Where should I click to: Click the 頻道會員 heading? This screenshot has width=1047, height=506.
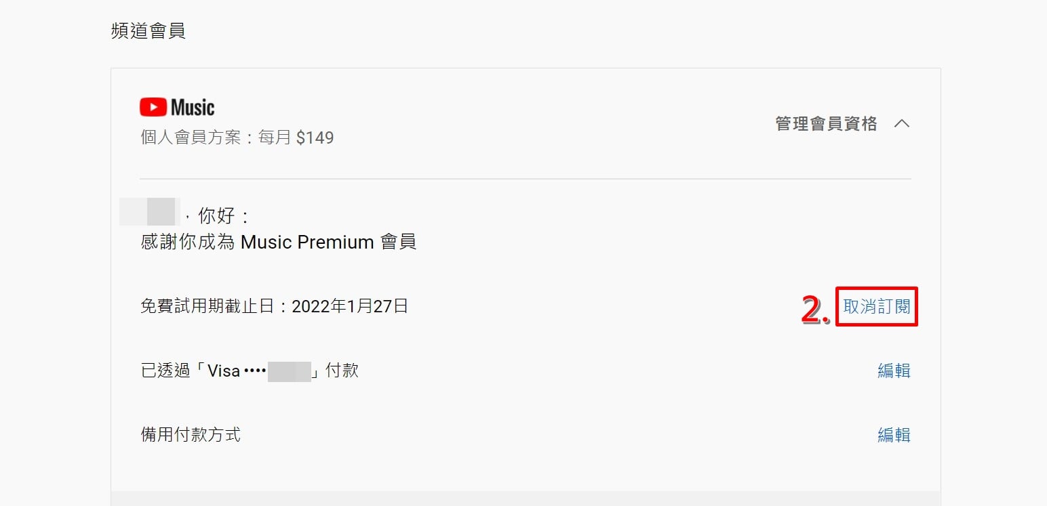click(148, 31)
